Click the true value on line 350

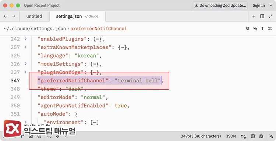(121, 106)
